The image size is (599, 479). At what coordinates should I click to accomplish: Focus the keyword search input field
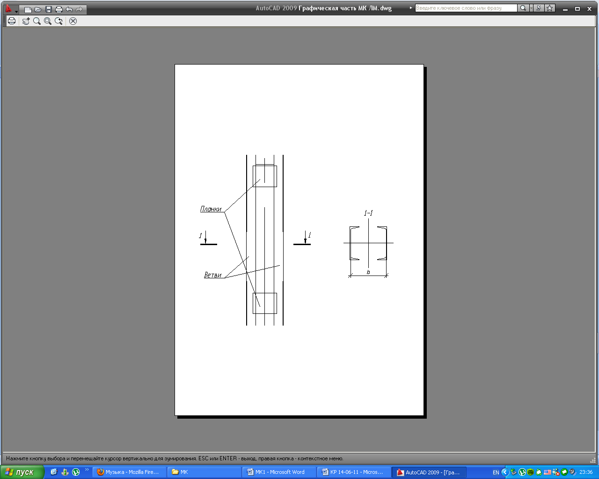(466, 8)
